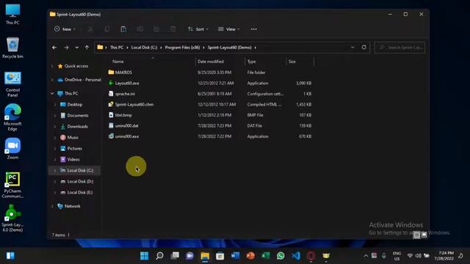
Task: Open Control Panel desktop icon
Action: click(x=12, y=84)
